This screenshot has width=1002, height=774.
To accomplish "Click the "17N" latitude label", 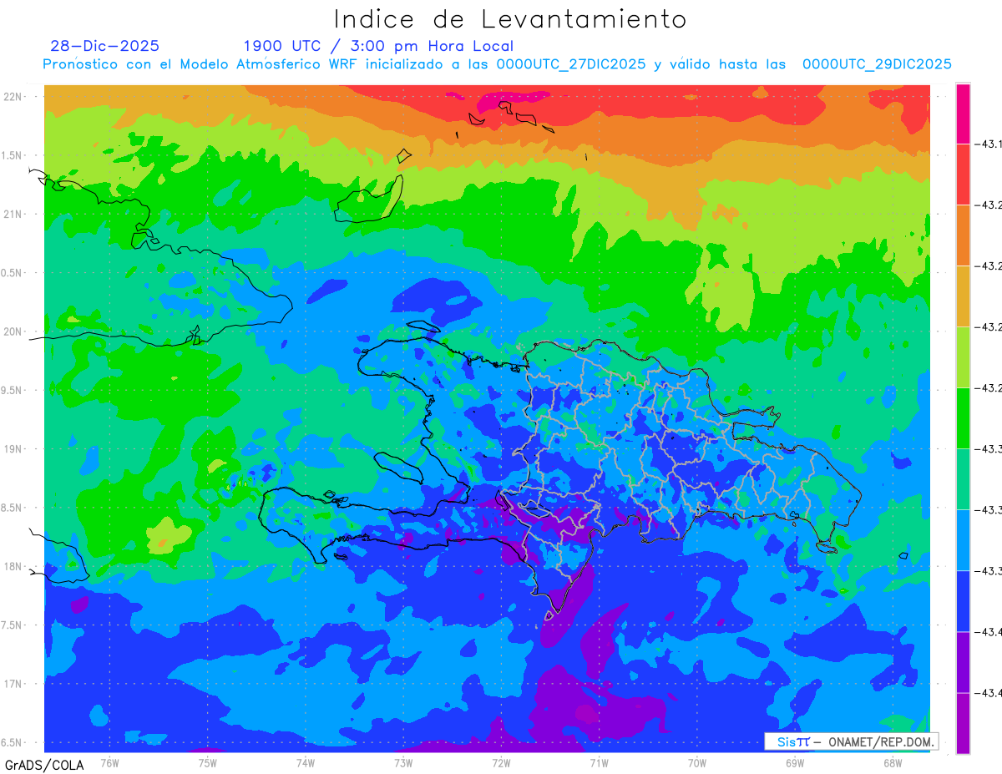I will point(13,684).
